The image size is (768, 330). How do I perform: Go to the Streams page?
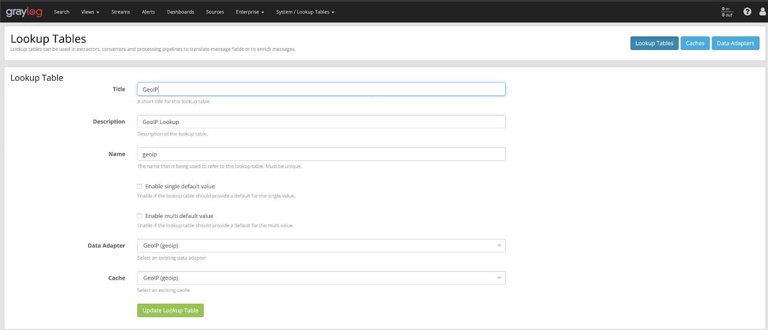pos(120,11)
